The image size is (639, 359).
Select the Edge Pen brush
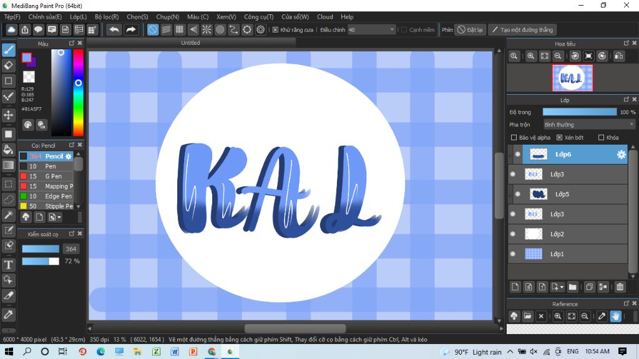point(46,196)
